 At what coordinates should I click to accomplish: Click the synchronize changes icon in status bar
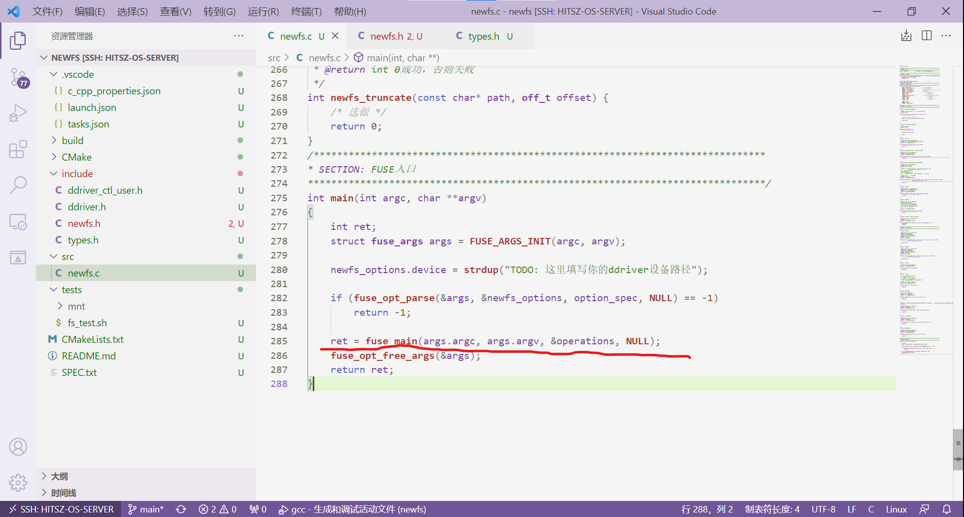tap(181, 509)
